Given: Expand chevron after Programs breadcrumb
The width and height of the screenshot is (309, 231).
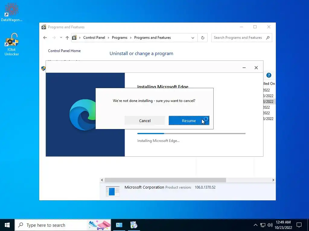Looking at the screenshot, I should pyautogui.click(x=131, y=38).
